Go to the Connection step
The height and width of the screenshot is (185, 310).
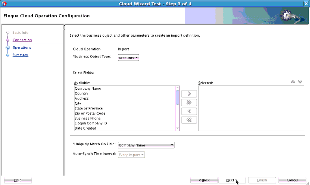[x=22, y=40]
